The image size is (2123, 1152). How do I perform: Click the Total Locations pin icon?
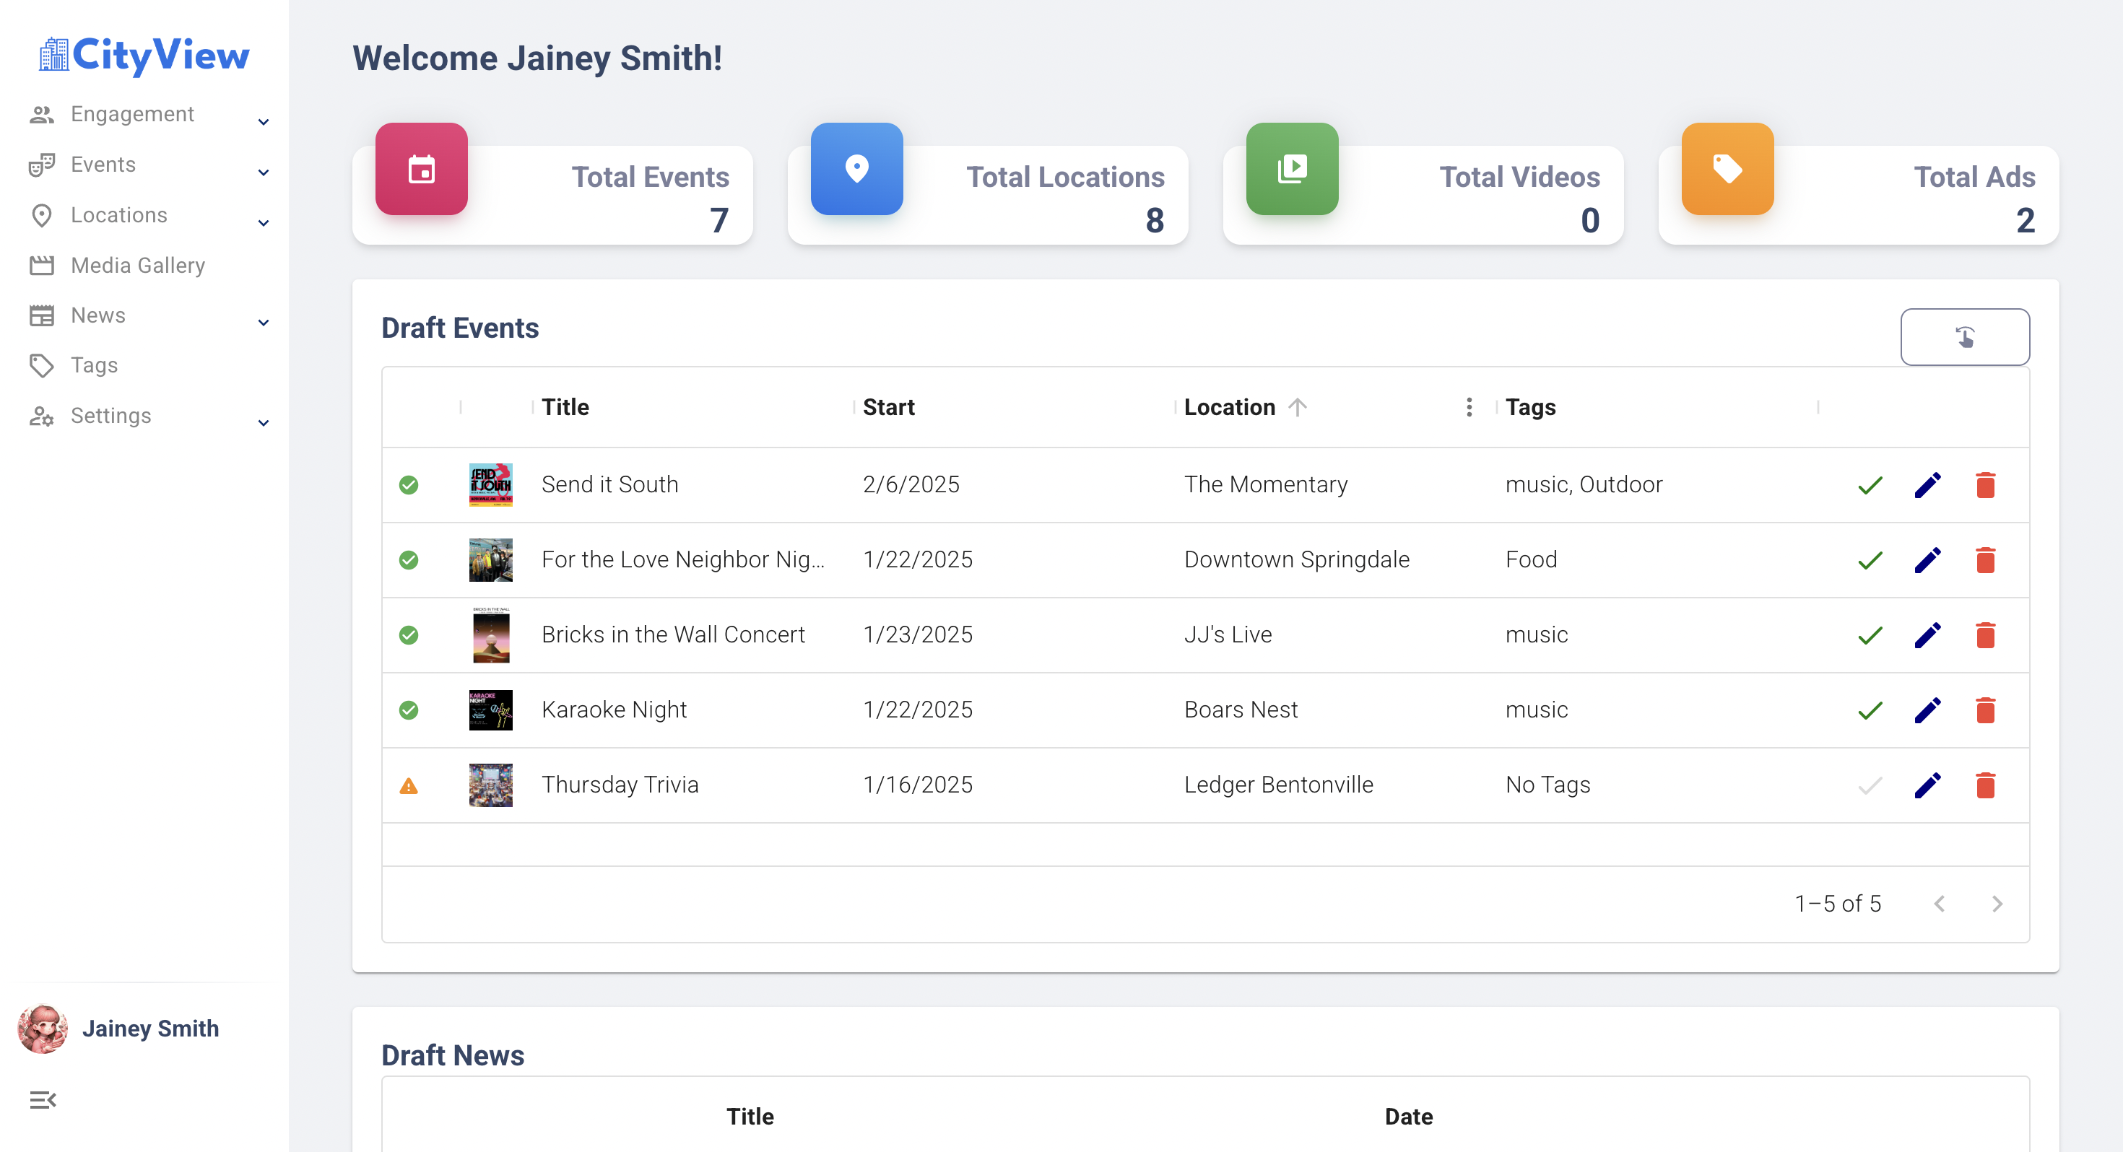(x=856, y=169)
